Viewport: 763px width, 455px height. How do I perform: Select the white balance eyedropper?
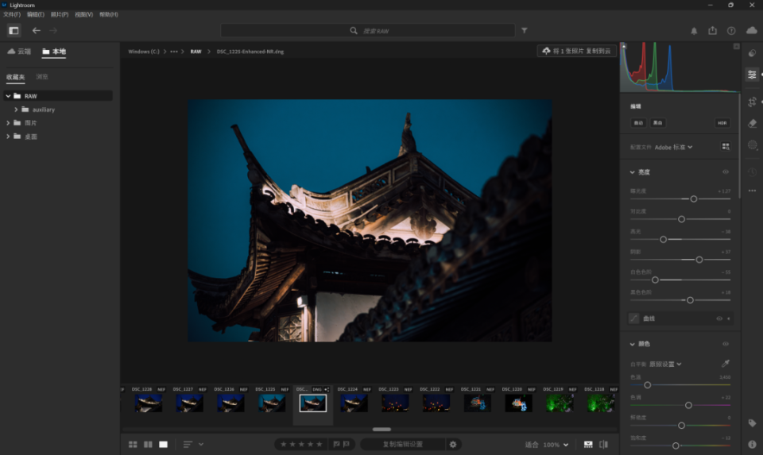point(726,363)
